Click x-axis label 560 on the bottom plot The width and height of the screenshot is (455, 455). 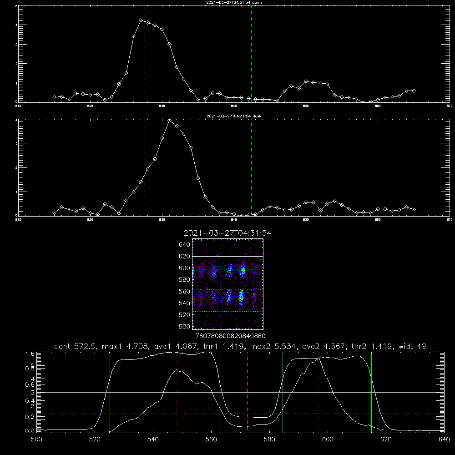pos(211,440)
